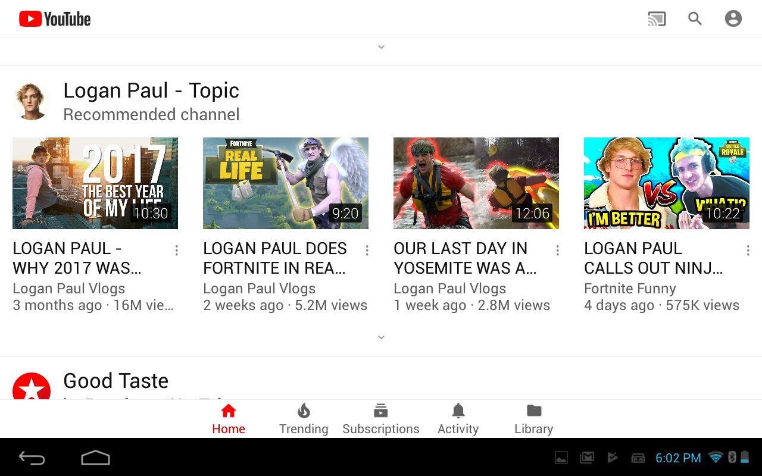The width and height of the screenshot is (762, 476).
Task: Tap the car-shaped notification icon in status bar
Action: click(638, 458)
